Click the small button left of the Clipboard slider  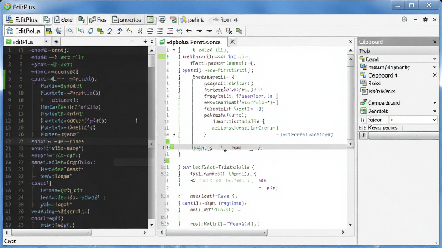pos(363,136)
